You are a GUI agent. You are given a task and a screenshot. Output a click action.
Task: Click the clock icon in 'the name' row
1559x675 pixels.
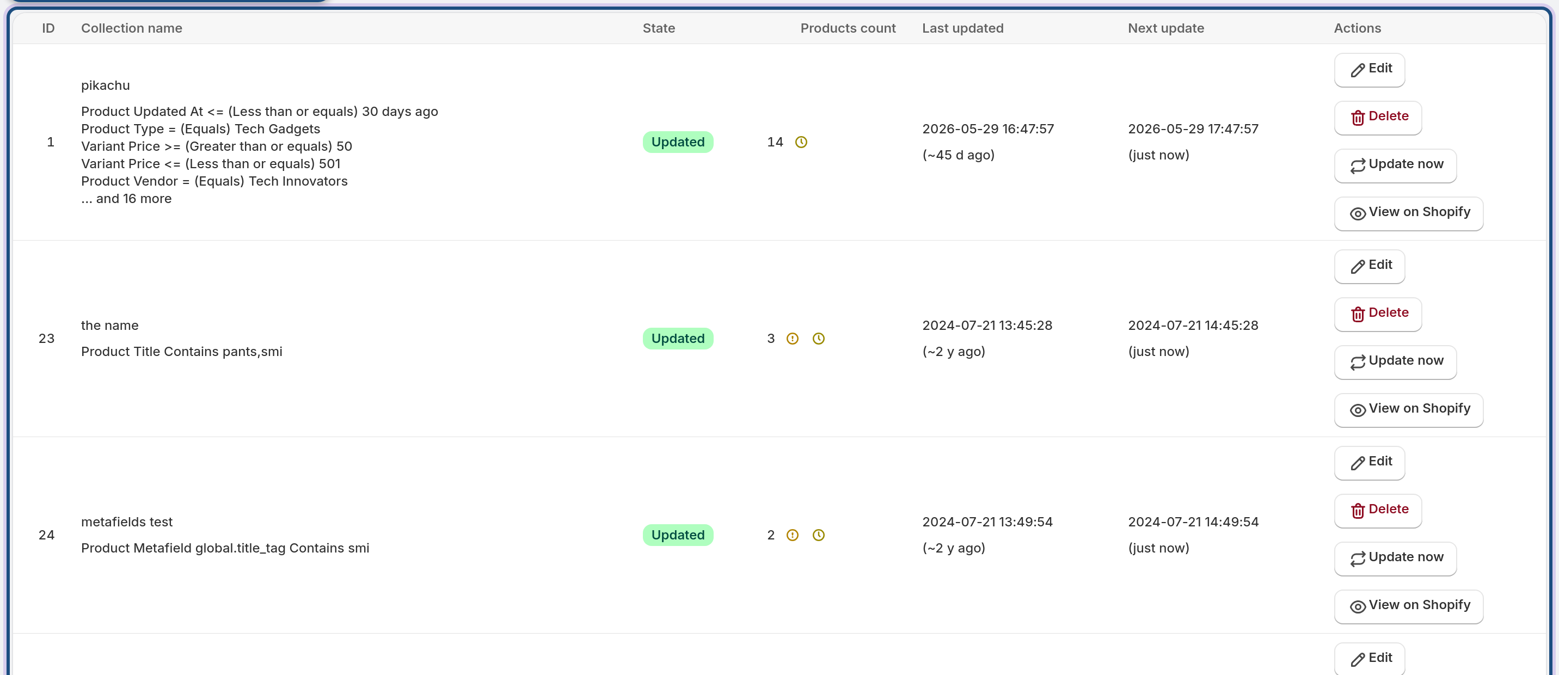pyautogui.click(x=818, y=339)
